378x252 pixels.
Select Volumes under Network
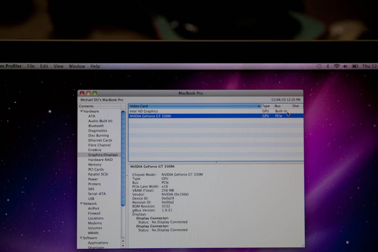point(95,228)
